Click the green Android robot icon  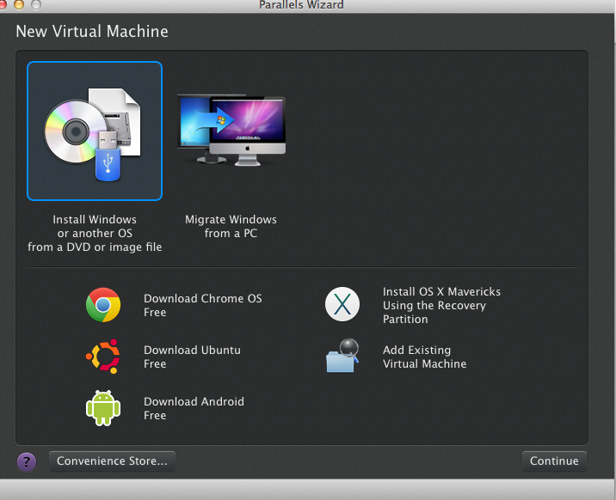coord(103,408)
